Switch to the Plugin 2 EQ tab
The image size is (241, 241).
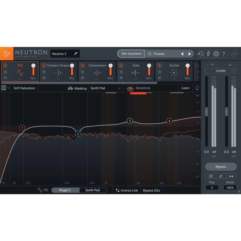click(x=65, y=190)
